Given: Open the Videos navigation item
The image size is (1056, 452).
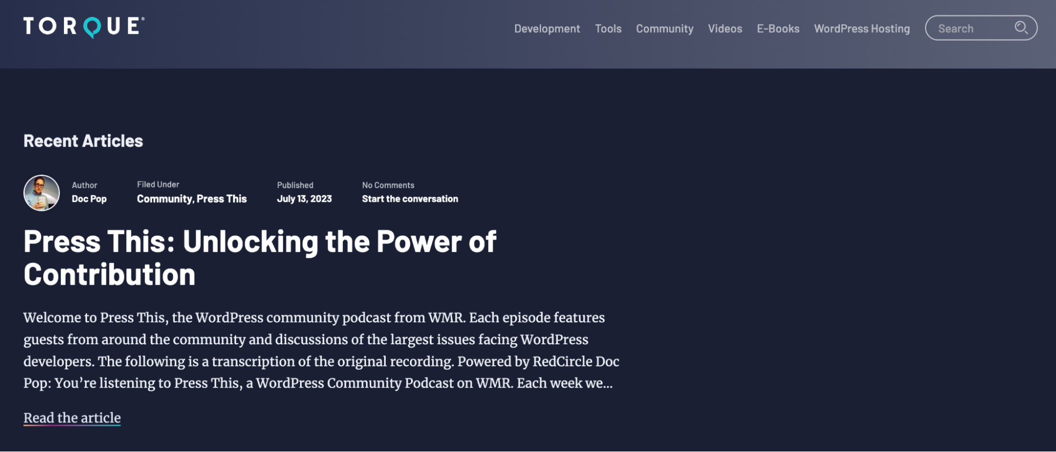Looking at the screenshot, I should (725, 29).
